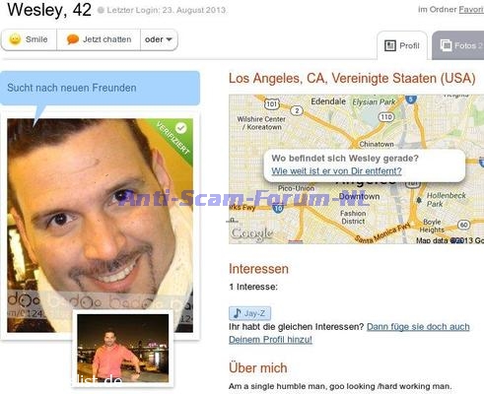The width and height of the screenshot is (484, 394).
Task: Click the Los Angeles map area
Action: (356, 169)
